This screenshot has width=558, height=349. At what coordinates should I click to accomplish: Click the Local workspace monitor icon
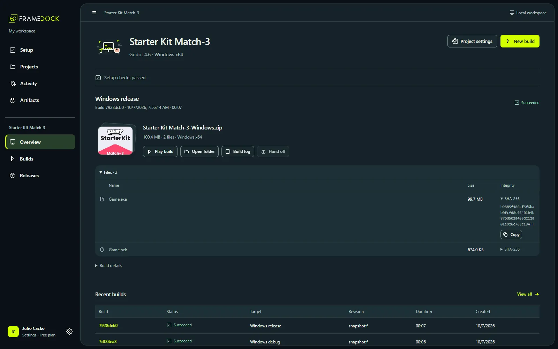(x=512, y=13)
